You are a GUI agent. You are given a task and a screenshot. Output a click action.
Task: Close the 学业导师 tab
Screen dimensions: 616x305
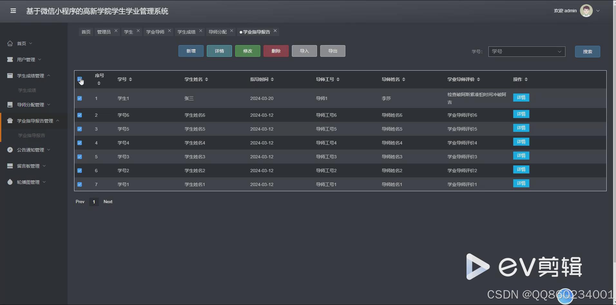point(169,31)
